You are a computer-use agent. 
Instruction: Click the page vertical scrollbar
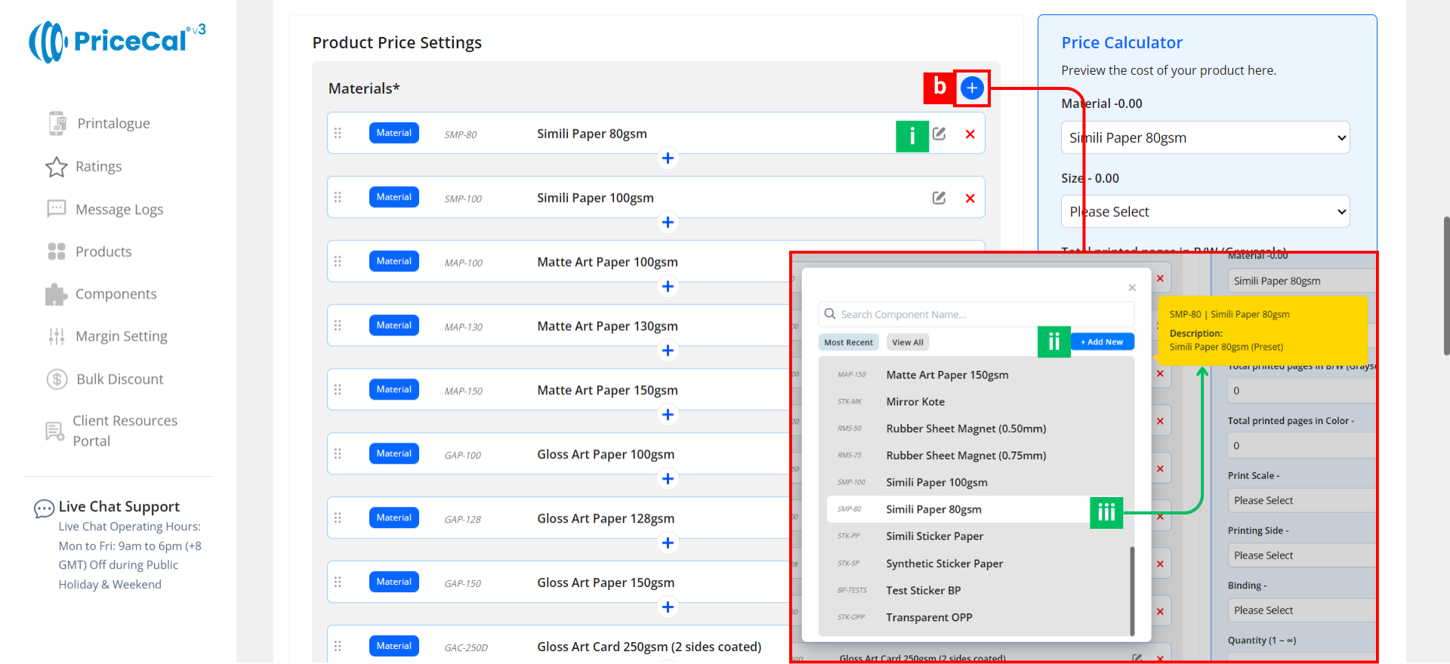click(x=1445, y=286)
